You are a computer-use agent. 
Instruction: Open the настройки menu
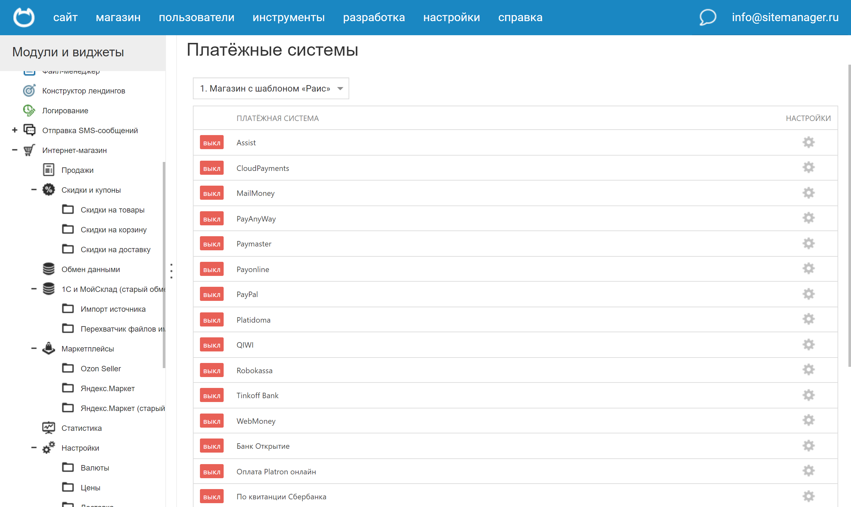tap(451, 17)
